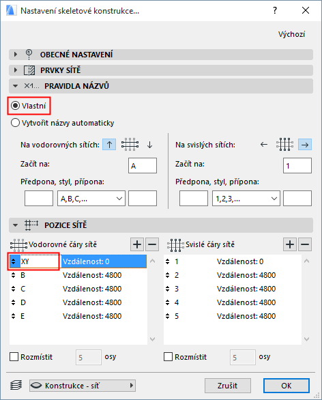Image resolution: width=322 pixels, height=400 pixels.
Task: Open help with the question mark
Action: point(274,10)
